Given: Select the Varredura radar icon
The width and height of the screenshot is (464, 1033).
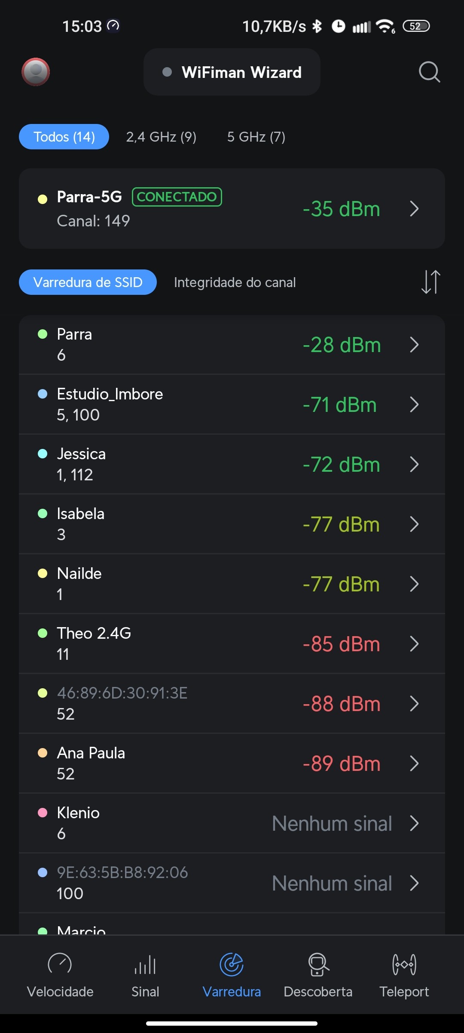Looking at the screenshot, I should [232, 965].
